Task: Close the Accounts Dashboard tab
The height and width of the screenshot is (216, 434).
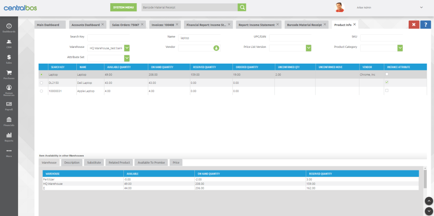Action: (103, 24)
